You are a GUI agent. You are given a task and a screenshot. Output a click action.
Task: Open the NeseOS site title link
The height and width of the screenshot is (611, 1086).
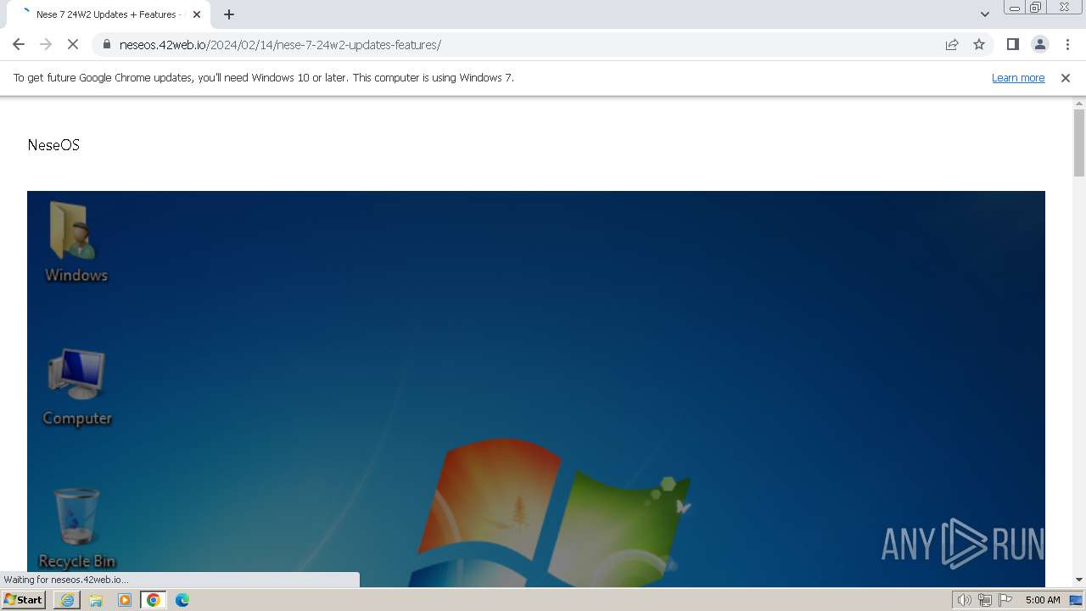[53, 145]
